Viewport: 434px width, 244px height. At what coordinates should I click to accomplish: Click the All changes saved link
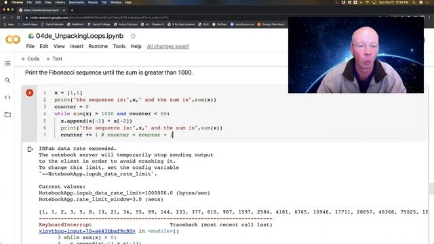[167, 46]
